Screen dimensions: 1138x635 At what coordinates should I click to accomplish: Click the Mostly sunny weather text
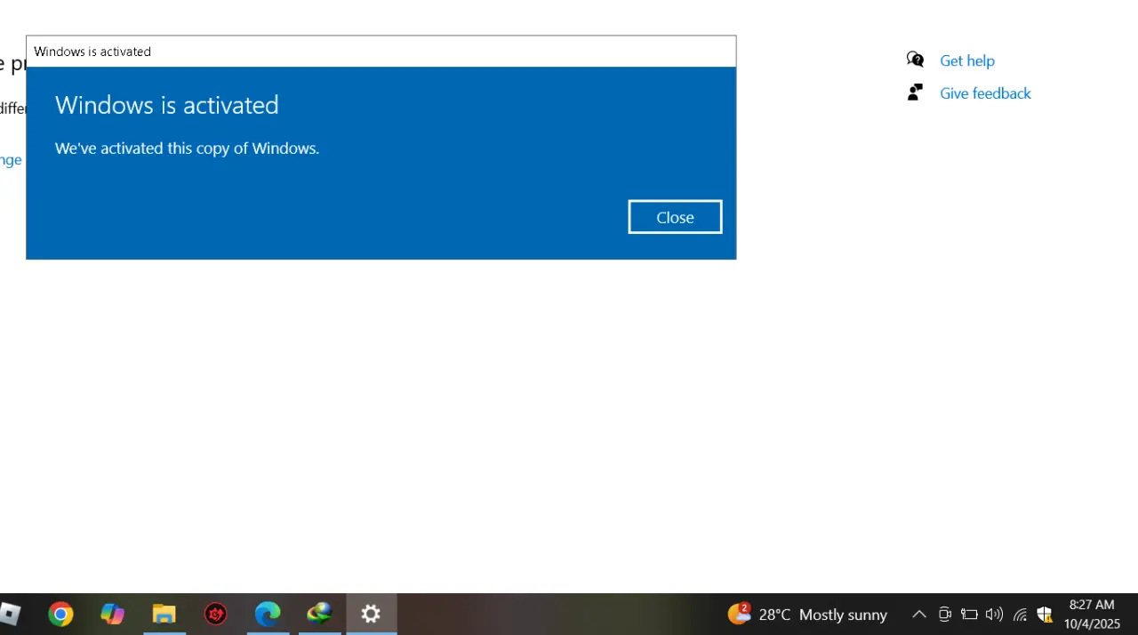[843, 615]
